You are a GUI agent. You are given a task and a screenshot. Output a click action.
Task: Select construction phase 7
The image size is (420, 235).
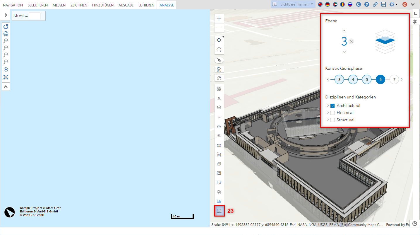394,80
